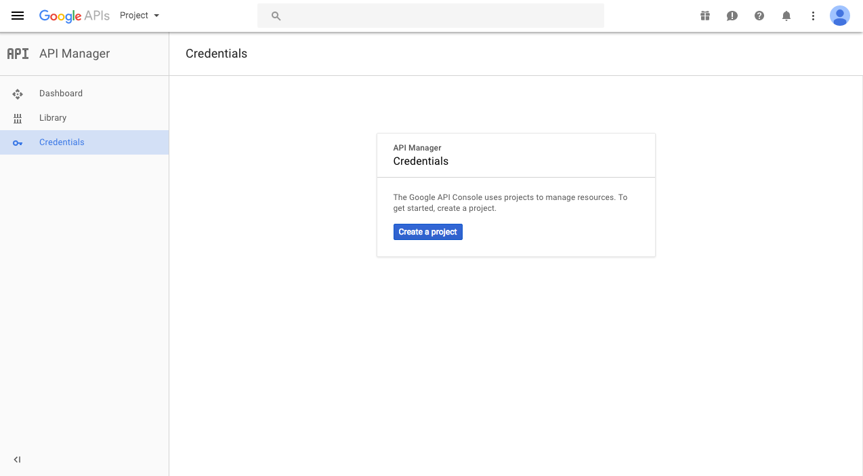Image resolution: width=863 pixels, height=476 pixels.
Task: Click the API Manager logo icon
Action: [x=18, y=54]
